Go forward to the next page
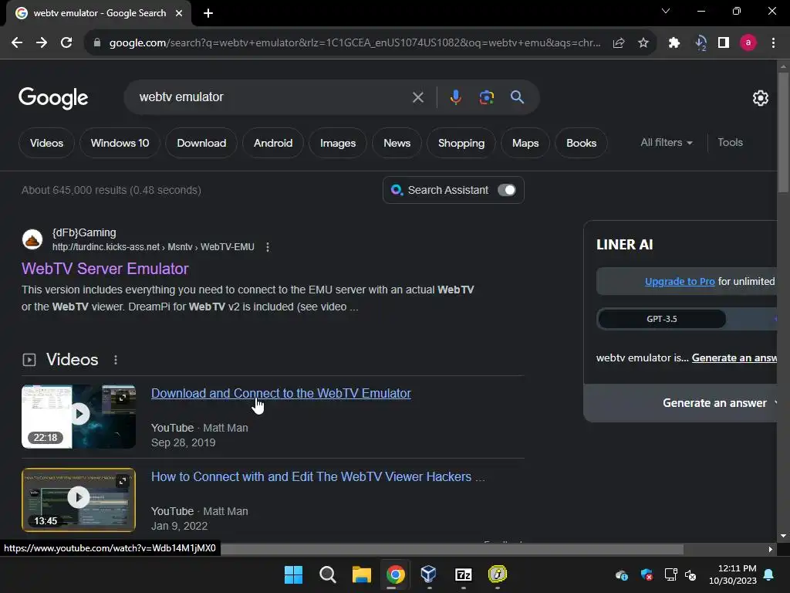 [42, 43]
